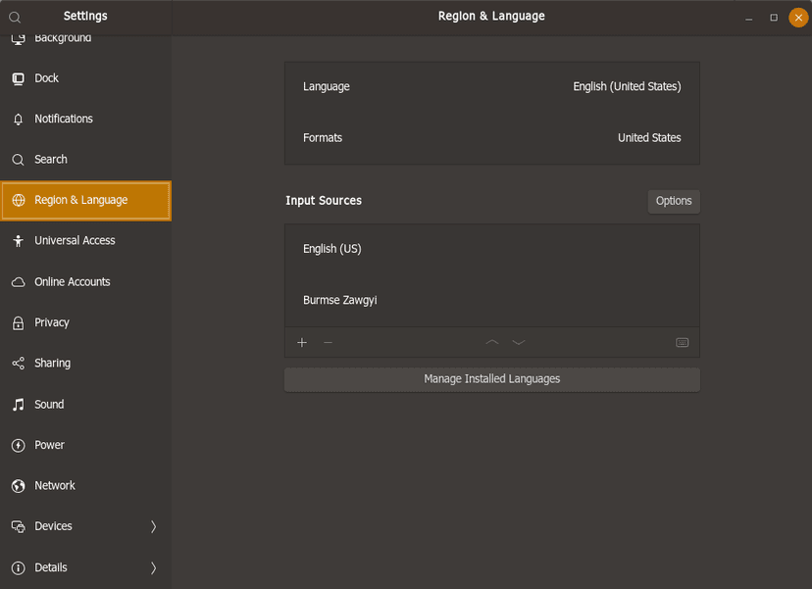
Task: Add an input source with plus icon
Action: pos(302,343)
